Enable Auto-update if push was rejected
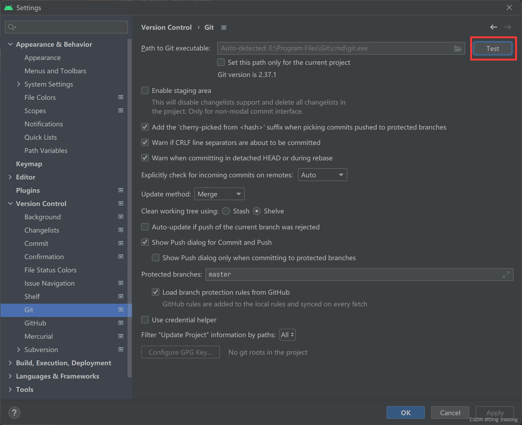 click(x=145, y=227)
